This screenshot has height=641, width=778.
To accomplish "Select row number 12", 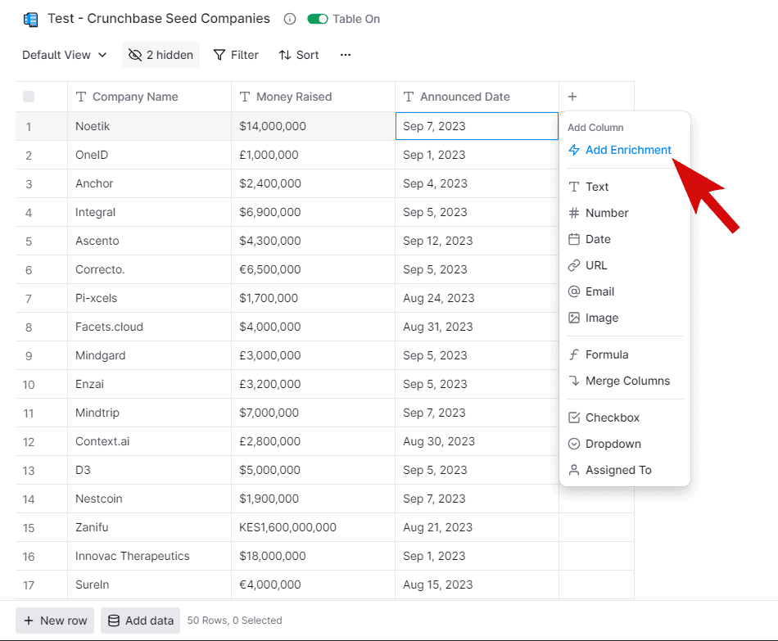I will point(29,442).
